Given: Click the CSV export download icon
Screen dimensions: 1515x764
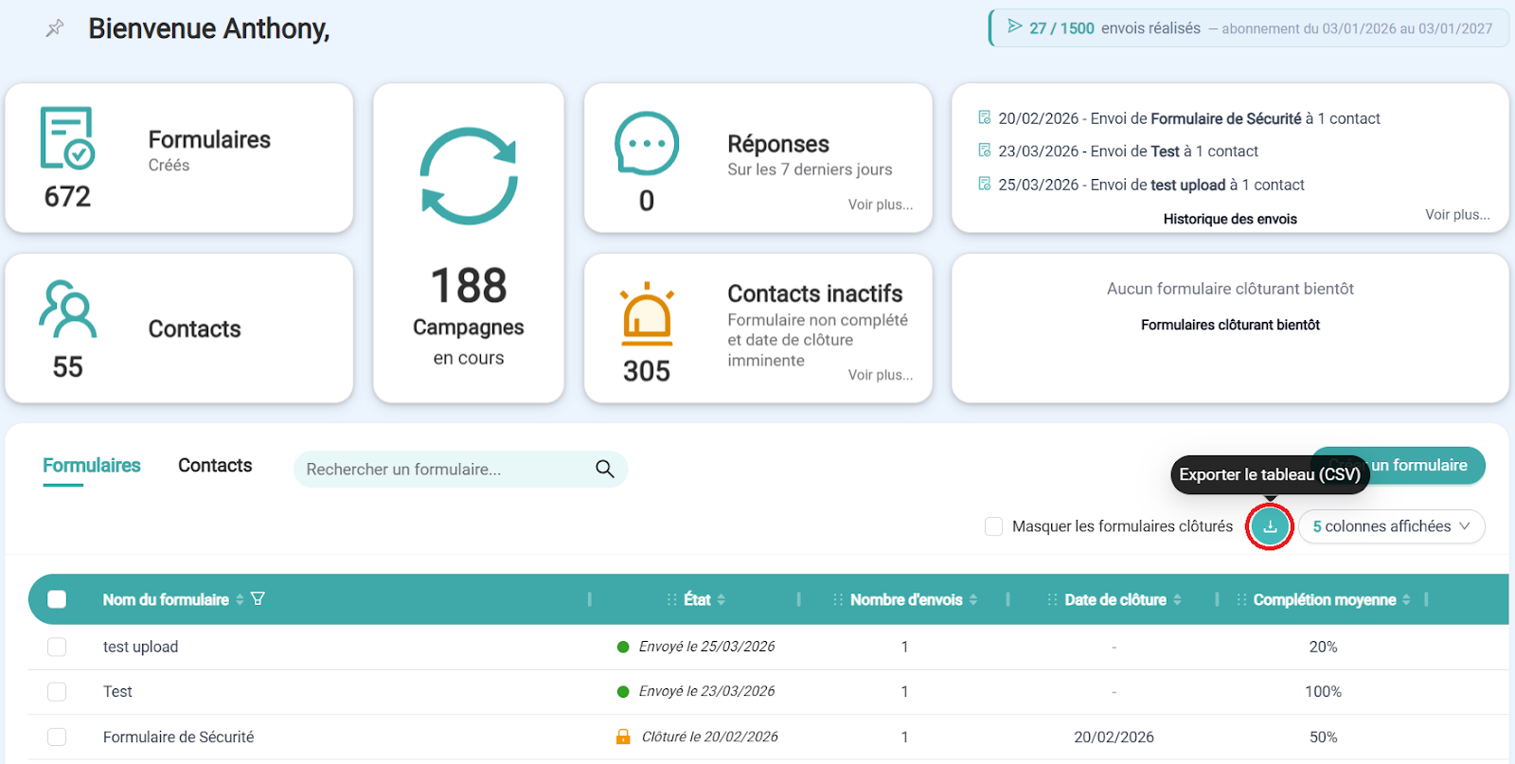Looking at the screenshot, I should pyautogui.click(x=1270, y=526).
